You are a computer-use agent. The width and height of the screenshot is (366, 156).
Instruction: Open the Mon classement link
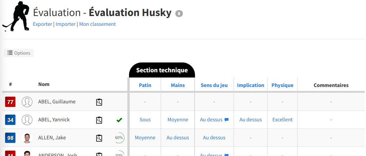(97, 24)
